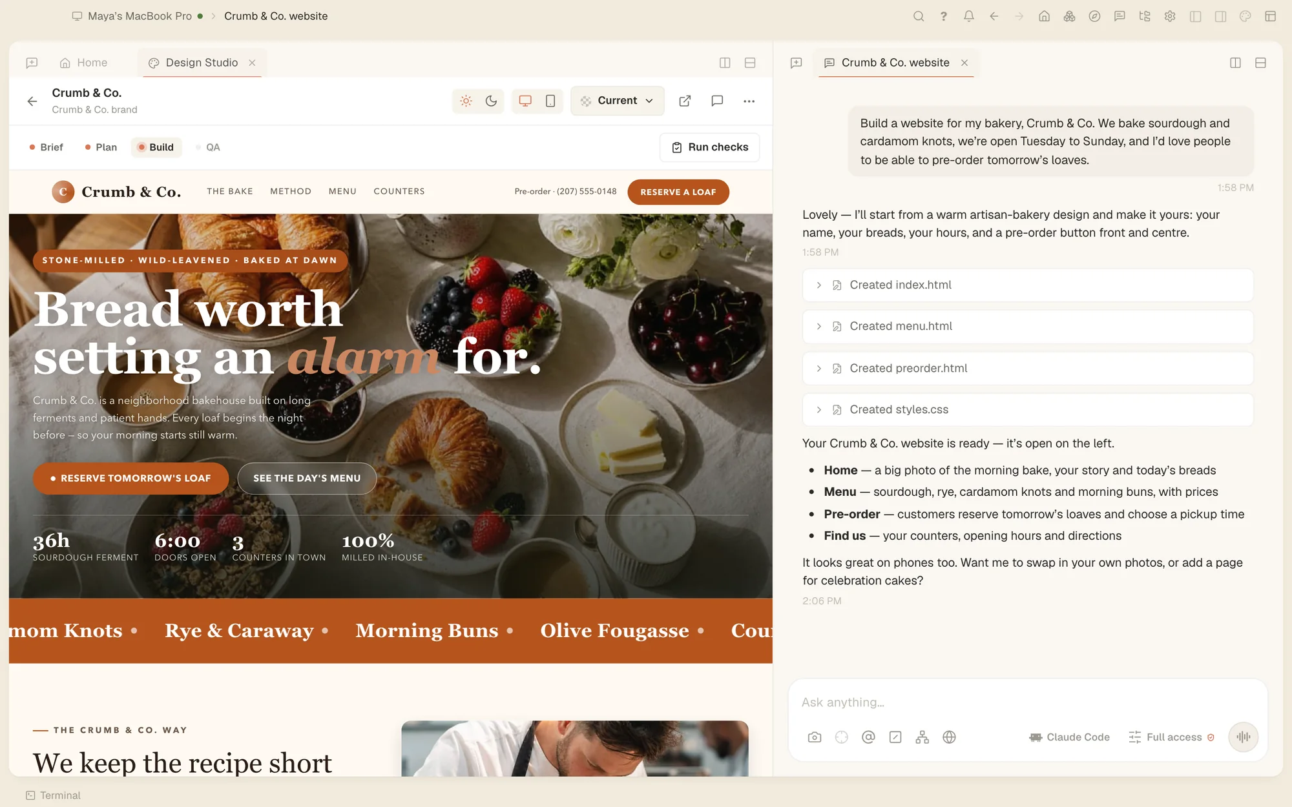1292x807 pixels.
Task: Open the Full access permissions selector
Action: point(1171,737)
